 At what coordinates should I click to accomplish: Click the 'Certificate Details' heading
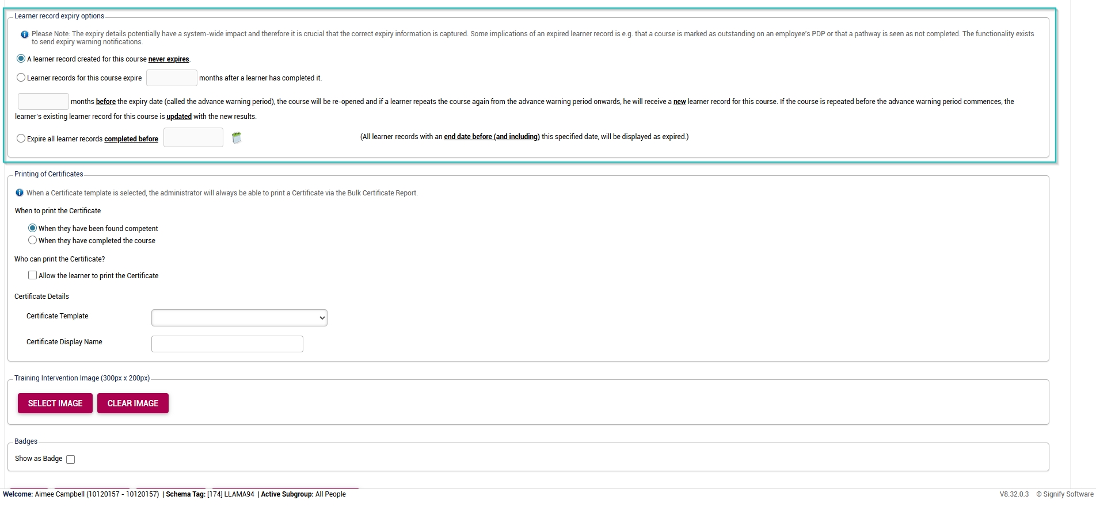41,297
